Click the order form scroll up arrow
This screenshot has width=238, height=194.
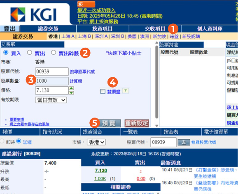click(x=157, y=43)
